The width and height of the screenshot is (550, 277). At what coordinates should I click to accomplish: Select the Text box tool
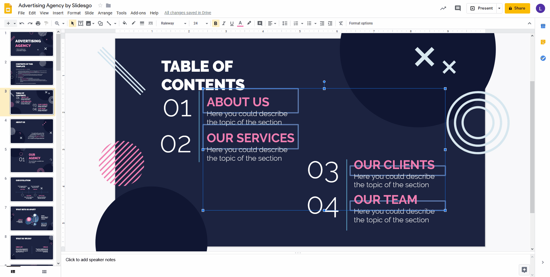coord(81,23)
